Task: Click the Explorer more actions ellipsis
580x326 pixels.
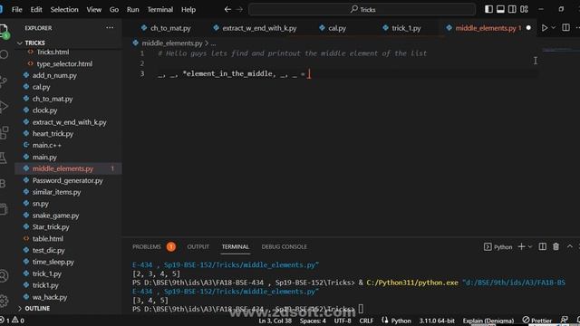Action: 110,28
